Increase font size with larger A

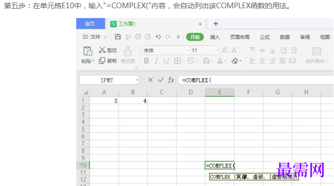point(224,50)
